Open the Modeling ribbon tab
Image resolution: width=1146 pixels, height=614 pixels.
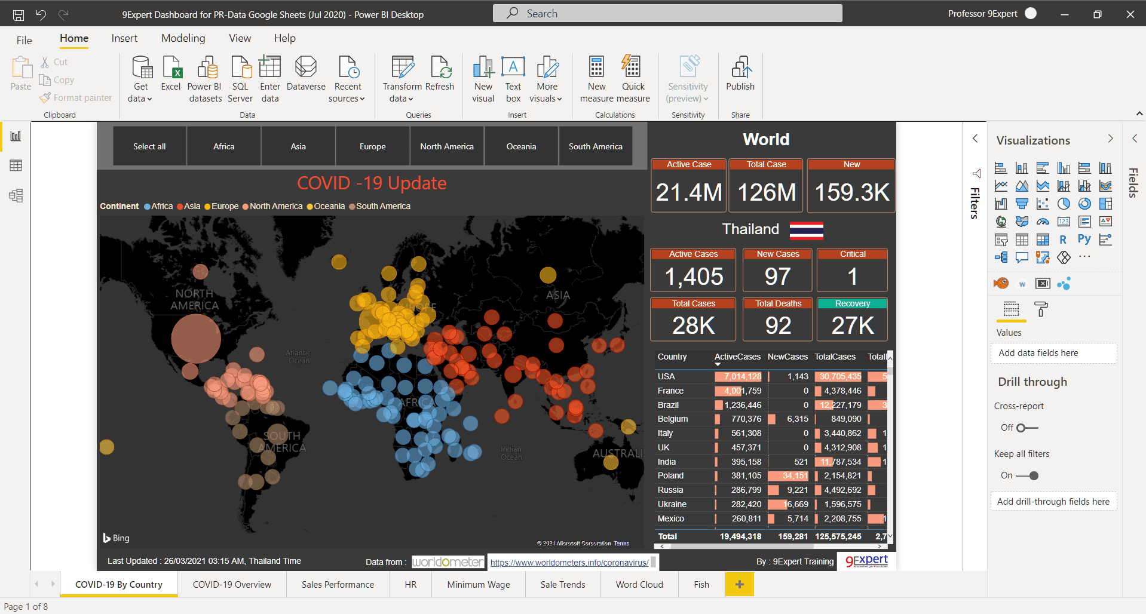click(183, 38)
